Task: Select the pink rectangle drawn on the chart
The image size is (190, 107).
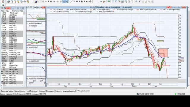Action: (x=163, y=53)
